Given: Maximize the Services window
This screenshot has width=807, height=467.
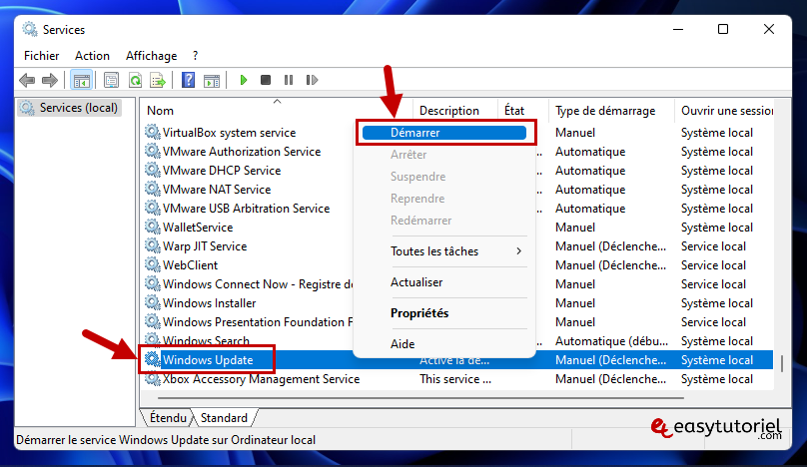Looking at the screenshot, I should coord(723,29).
